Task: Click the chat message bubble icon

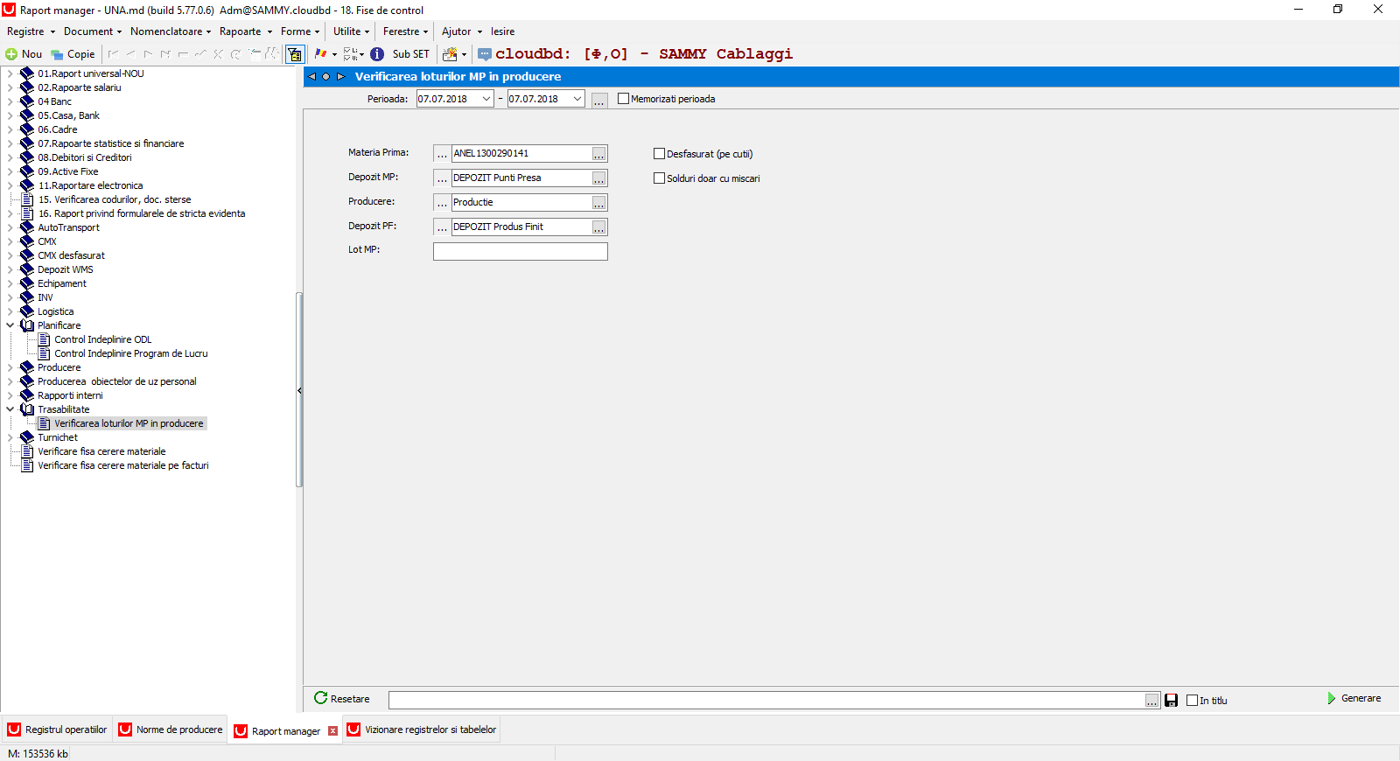Action: coord(485,54)
